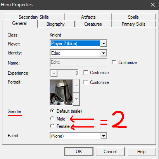Click the portrait up arrow

click(76, 86)
